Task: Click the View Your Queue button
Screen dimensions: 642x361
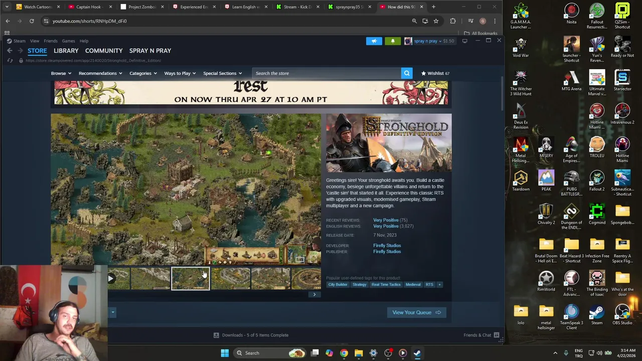Action: click(x=416, y=312)
